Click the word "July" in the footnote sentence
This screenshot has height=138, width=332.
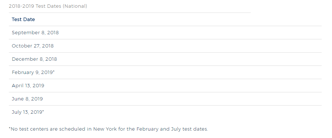point(176,129)
